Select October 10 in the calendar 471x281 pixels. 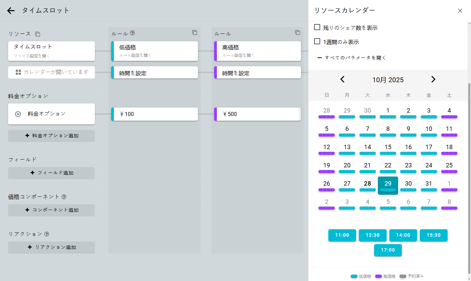(x=429, y=131)
